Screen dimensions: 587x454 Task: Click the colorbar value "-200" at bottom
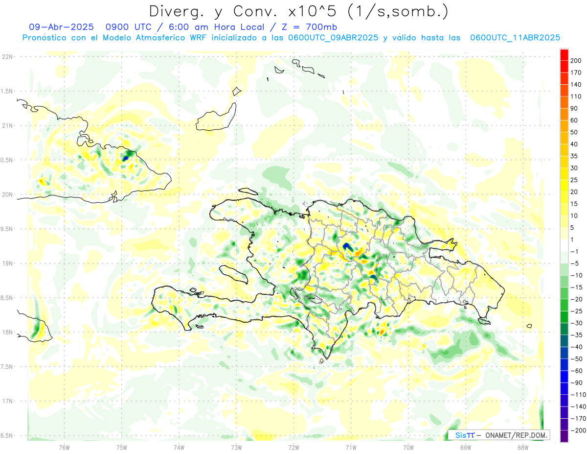[578, 430]
